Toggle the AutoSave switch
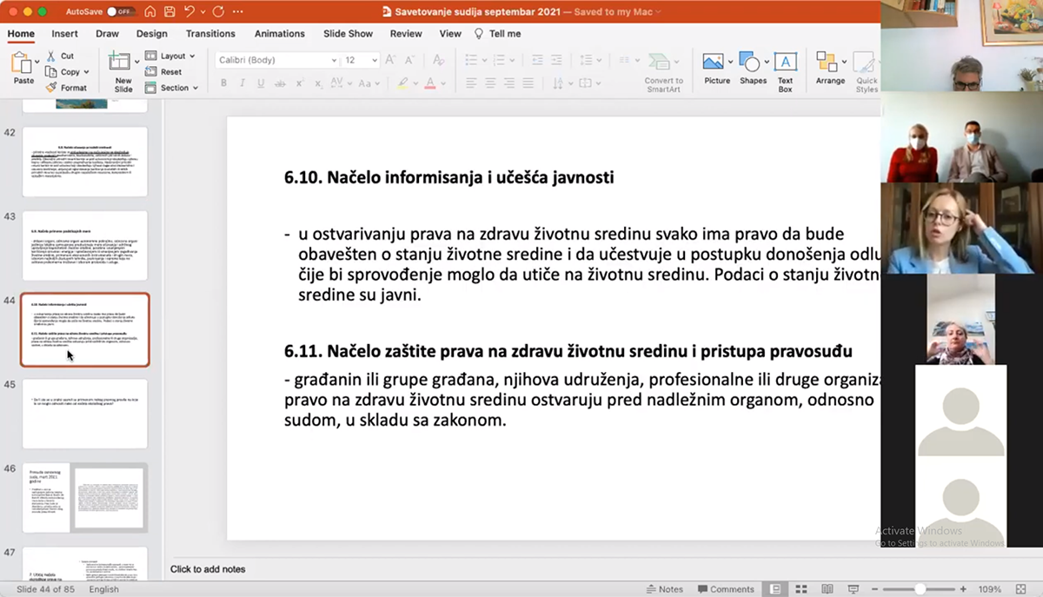The height and width of the screenshot is (597, 1043). click(120, 12)
